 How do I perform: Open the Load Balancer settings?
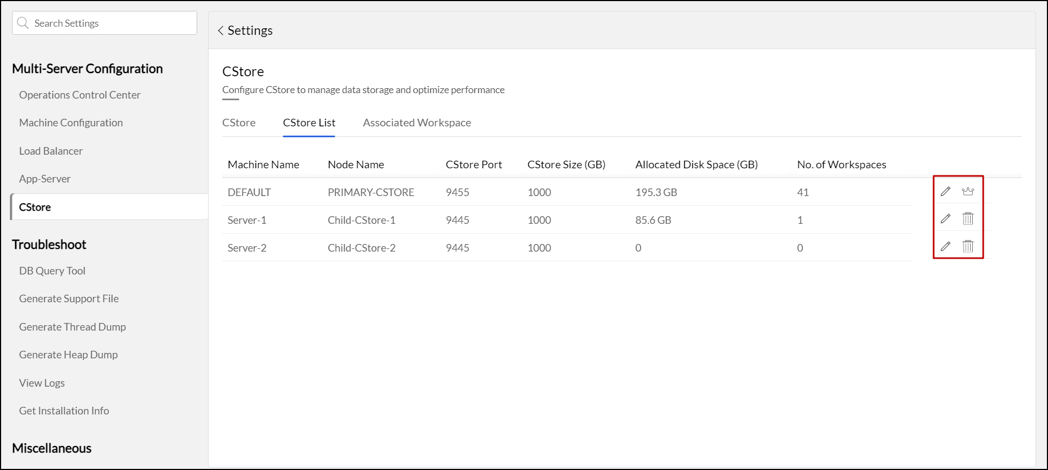click(x=51, y=151)
